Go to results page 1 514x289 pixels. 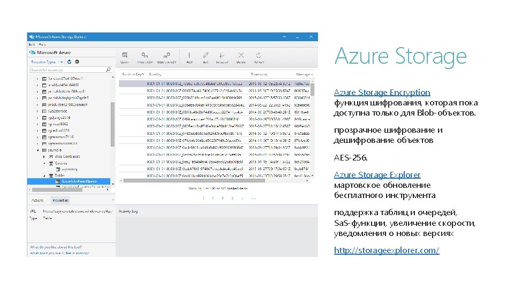pos(203,198)
